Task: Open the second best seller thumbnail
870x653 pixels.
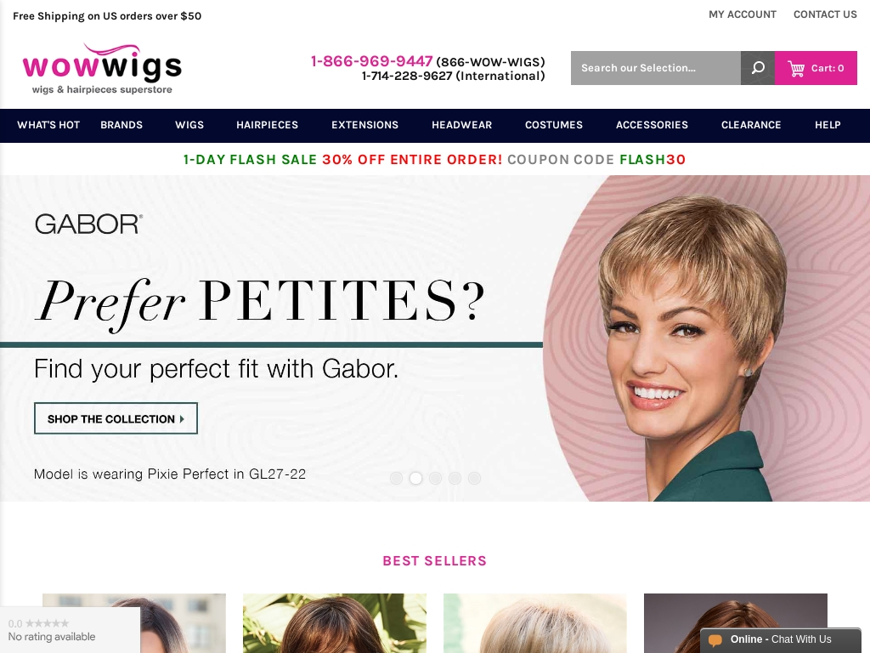Action: [x=335, y=623]
